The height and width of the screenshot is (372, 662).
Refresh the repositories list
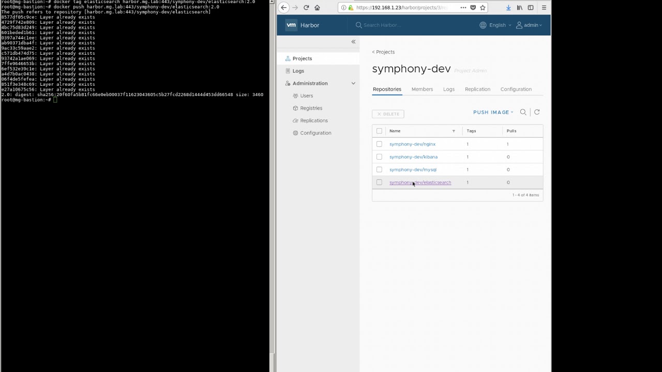pos(537,112)
